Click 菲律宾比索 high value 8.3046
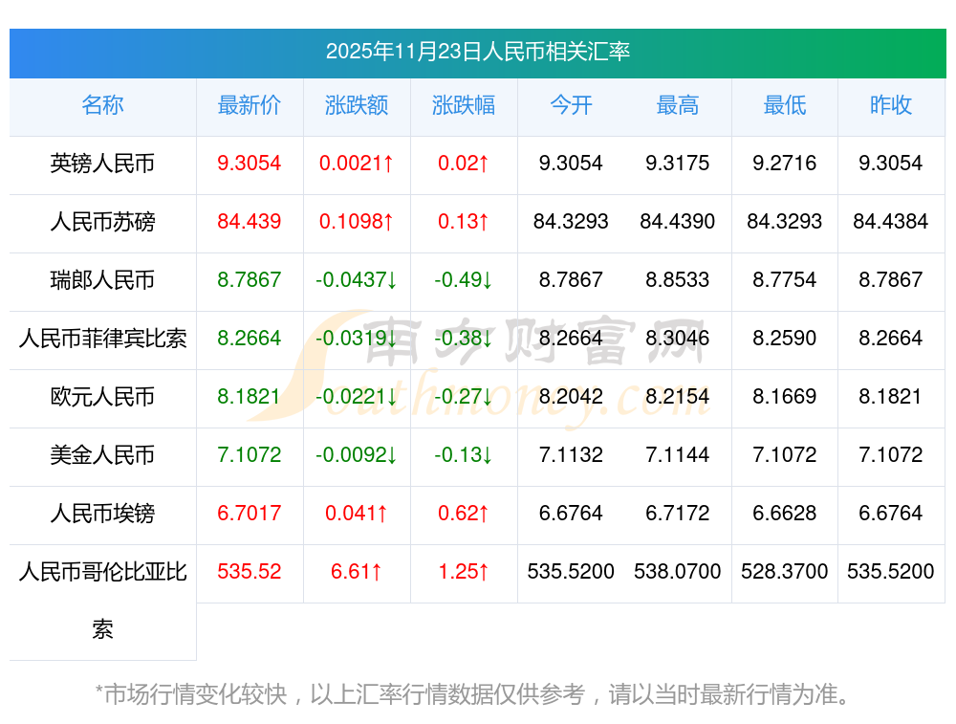The image size is (956, 724). tap(678, 338)
